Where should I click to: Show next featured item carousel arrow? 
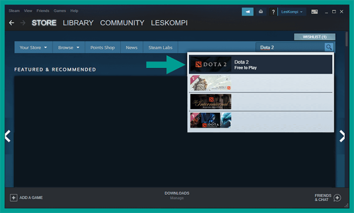tap(342, 136)
